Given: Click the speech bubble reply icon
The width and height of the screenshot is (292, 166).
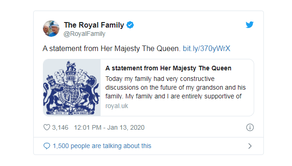Looking at the screenshot, I should 47,146.
